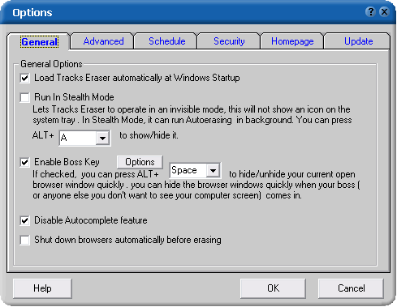Open the Update tab
Image resolution: width=397 pixels, height=307 pixels.
(x=358, y=41)
